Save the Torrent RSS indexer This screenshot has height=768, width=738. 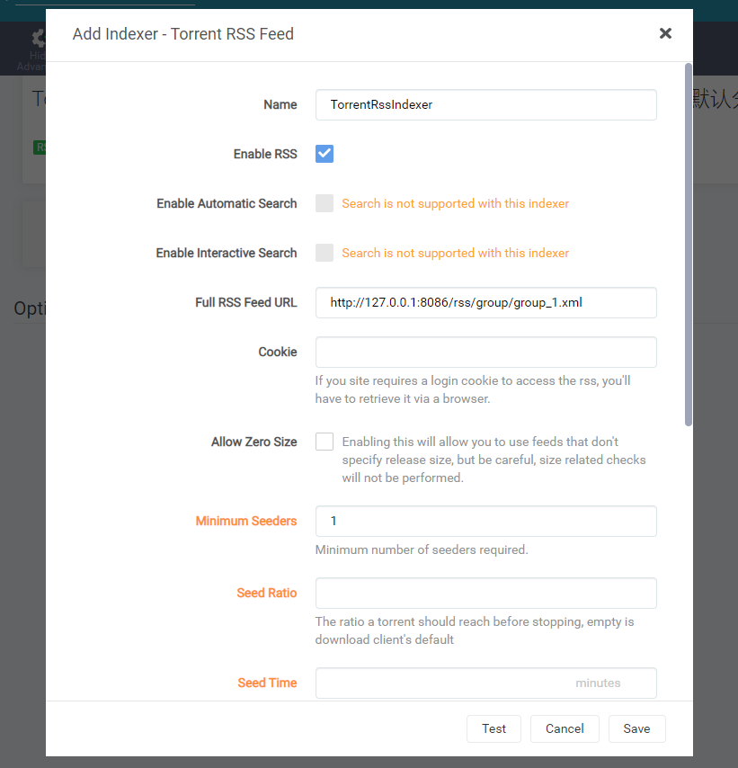pyautogui.click(x=636, y=728)
